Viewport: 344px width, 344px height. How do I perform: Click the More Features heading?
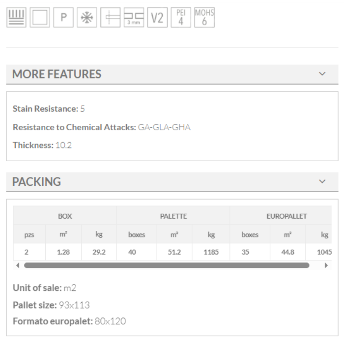tap(57, 74)
